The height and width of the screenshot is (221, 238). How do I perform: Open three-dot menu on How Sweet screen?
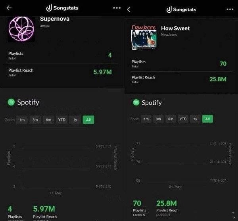pos(230,9)
